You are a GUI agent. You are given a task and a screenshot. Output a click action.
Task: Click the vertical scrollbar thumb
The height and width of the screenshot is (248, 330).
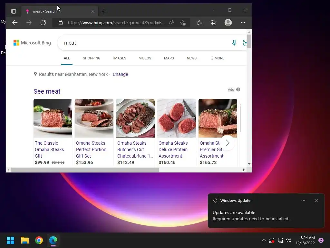(249, 41)
